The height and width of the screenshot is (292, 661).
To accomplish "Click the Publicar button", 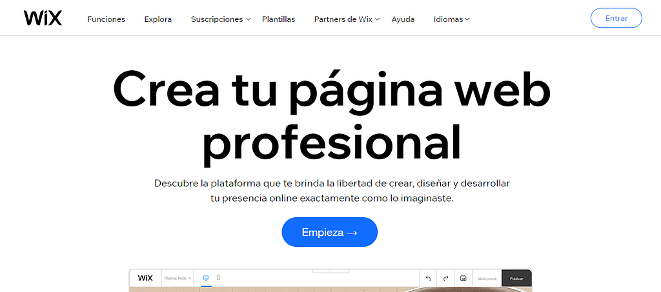I will [x=516, y=278].
